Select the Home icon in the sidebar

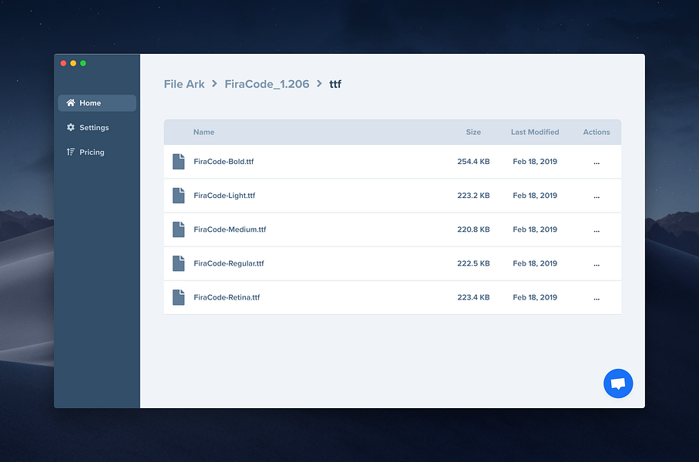pyautogui.click(x=70, y=102)
